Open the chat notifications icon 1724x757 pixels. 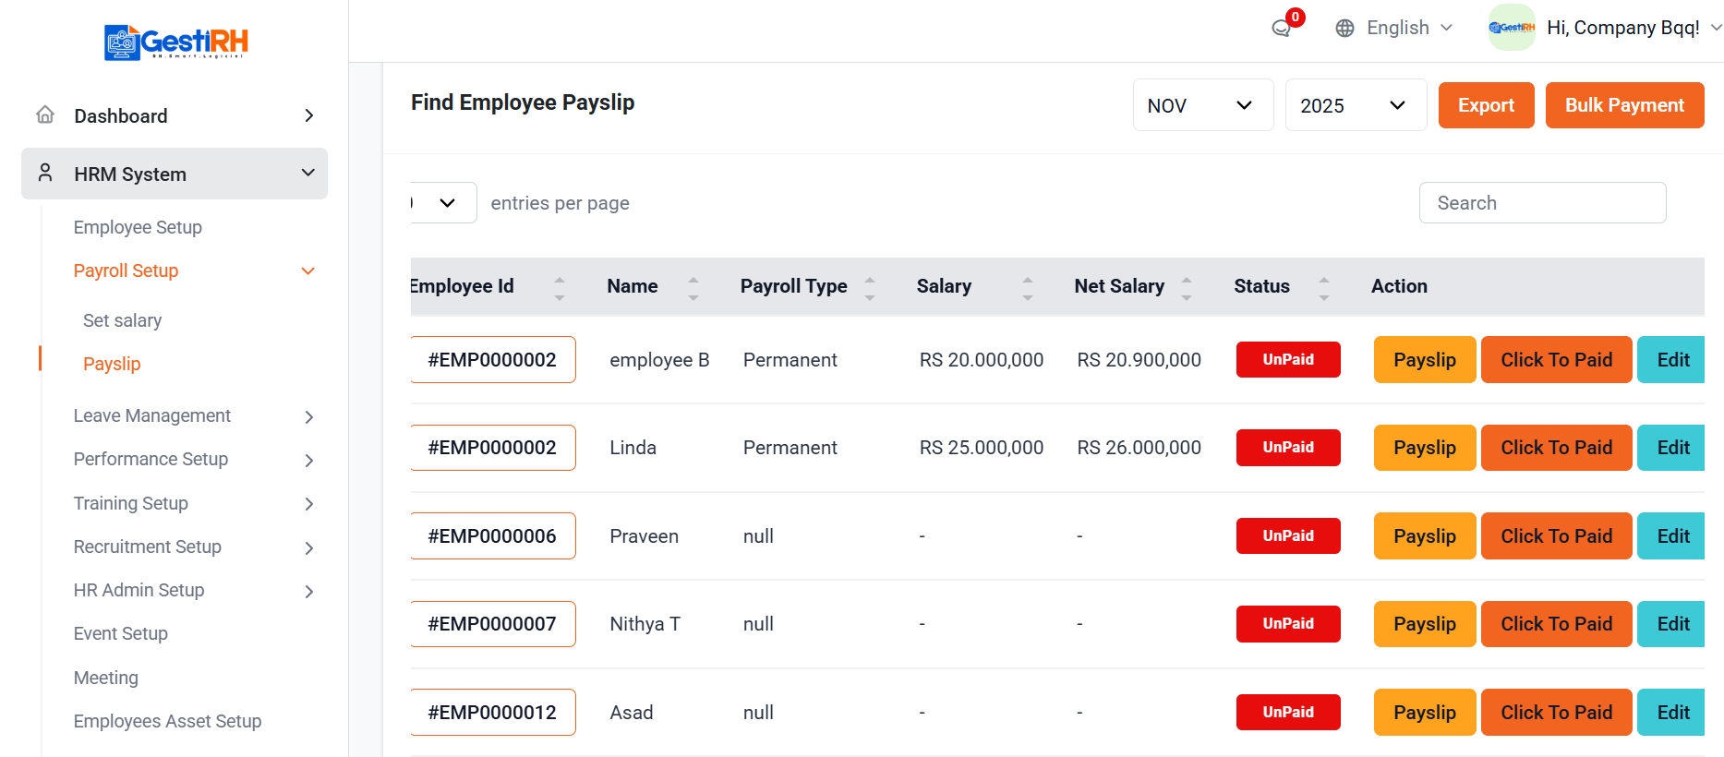[x=1281, y=28]
